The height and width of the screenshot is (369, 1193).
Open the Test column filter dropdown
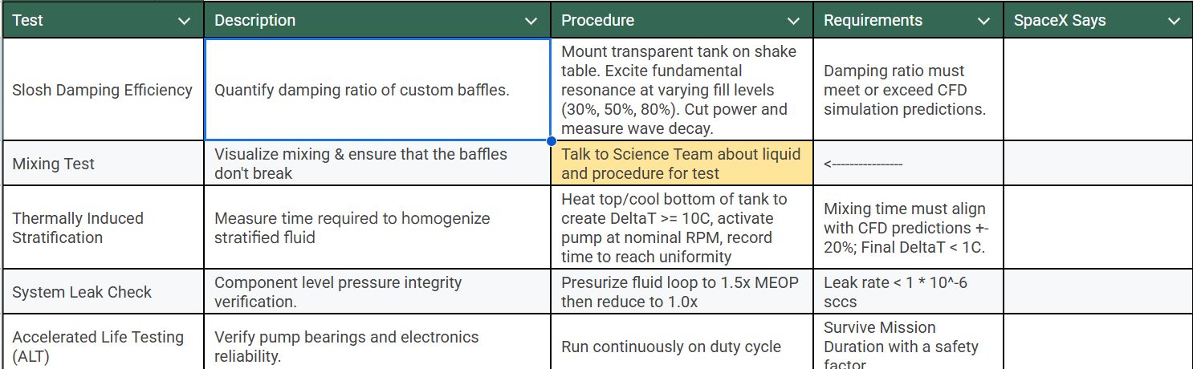point(184,21)
